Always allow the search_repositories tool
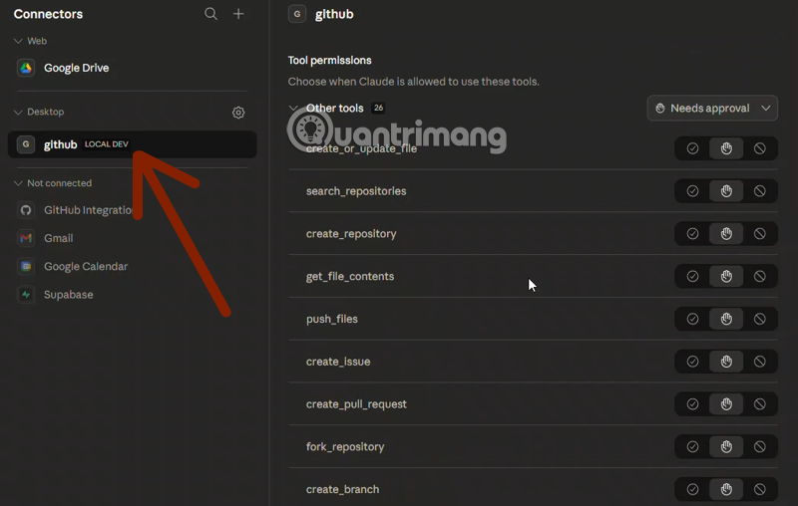 (x=692, y=191)
